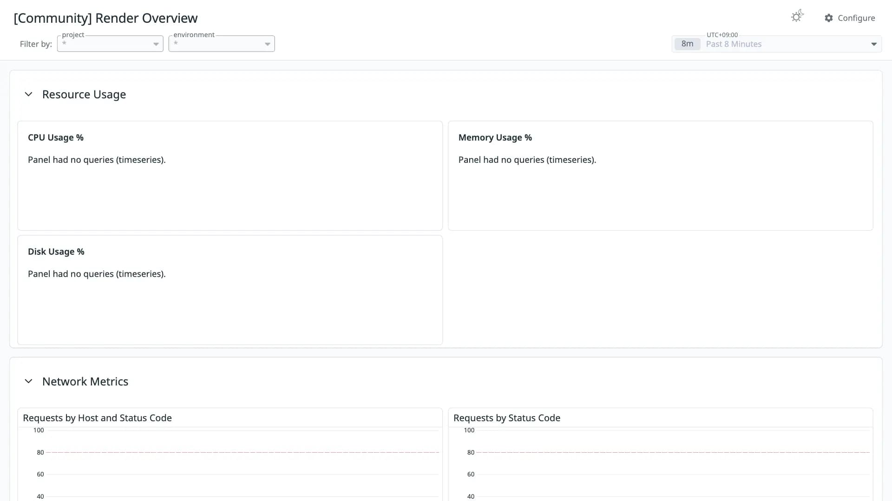Click the [Community] Render Overview dashboard title
The width and height of the screenshot is (892, 501).
[105, 18]
